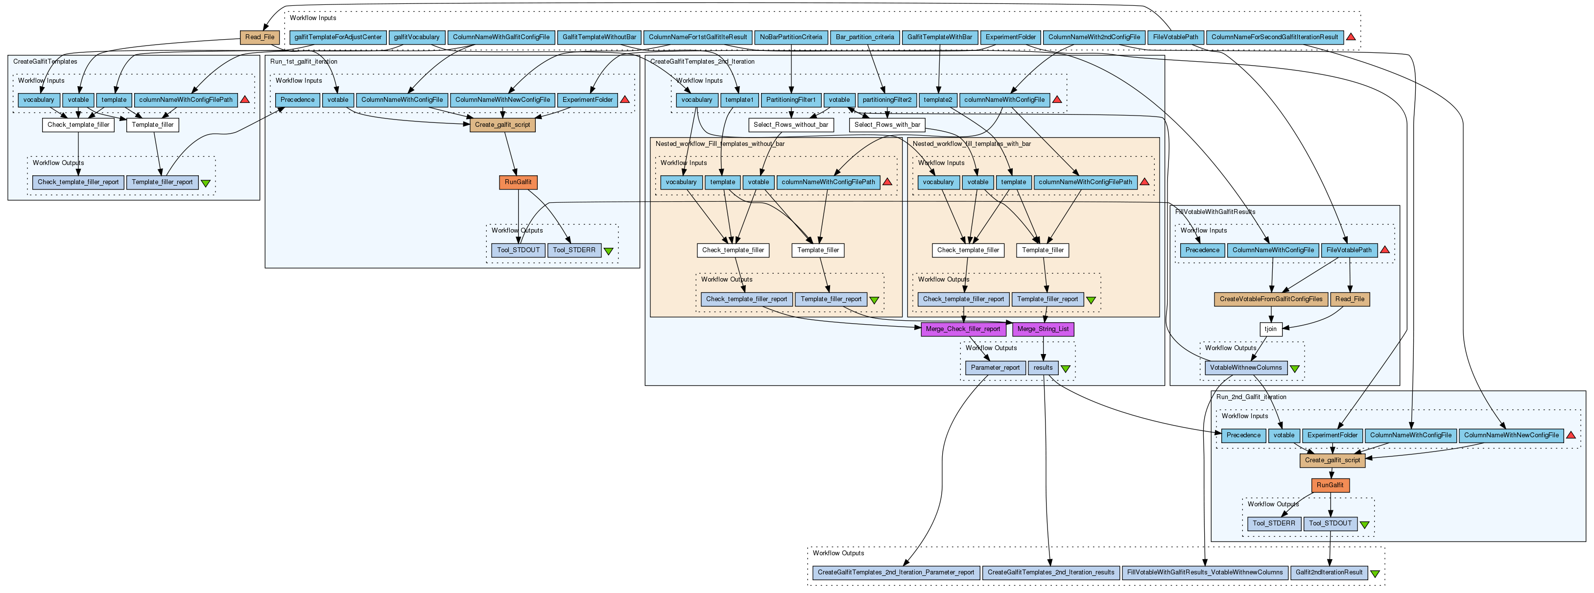This screenshot has height=593, width=1594.
Task: Click the green triangle next to Tool_STDERR in Run_1st_galfit_iteration
Action: click(x=608, y=251)
